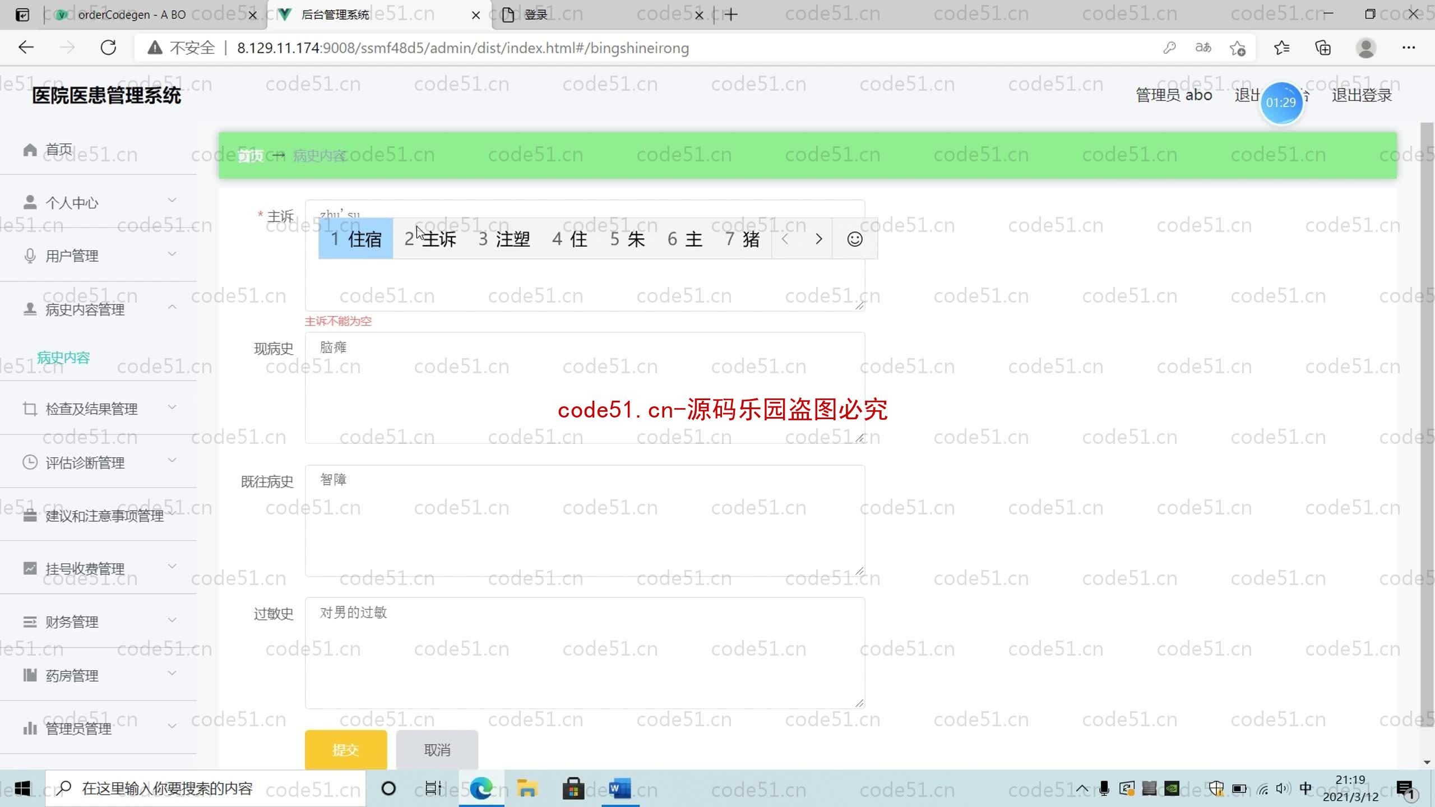Click the 01:29 blue timer bubble
The height and width of the screenshot is (807, 1435).
click(x=1281, y=103)
